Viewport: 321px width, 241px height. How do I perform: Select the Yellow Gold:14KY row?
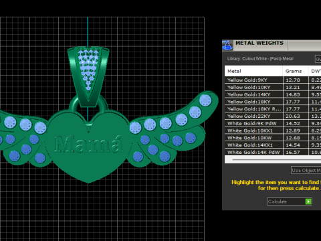point(273,94)
